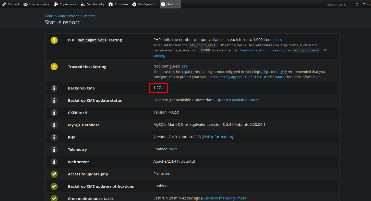Click the people icon for User accounts

[26, 4]
